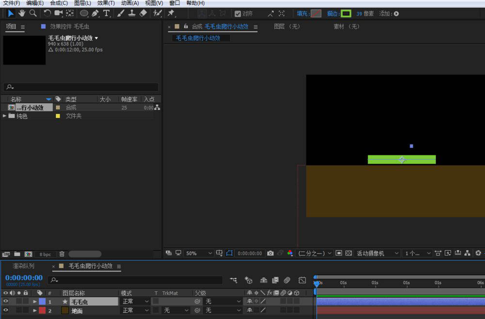The height and width of the screenshot is (319, 485).
Task: Select the Pen tool
Action: 95,13
